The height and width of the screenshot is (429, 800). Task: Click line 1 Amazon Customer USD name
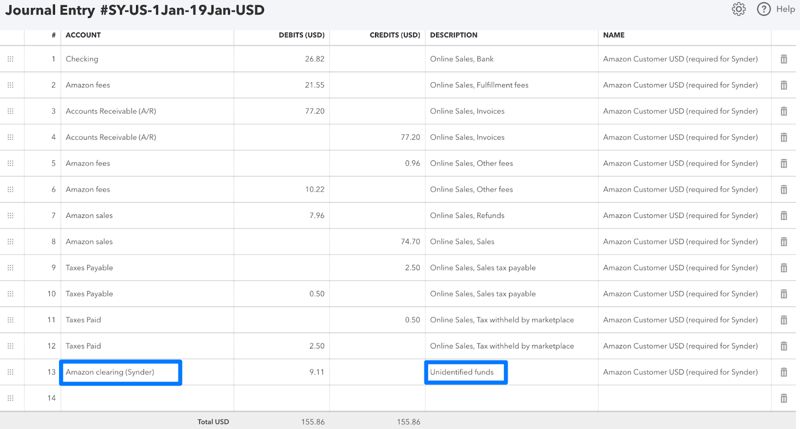click(x=680, y=59)
